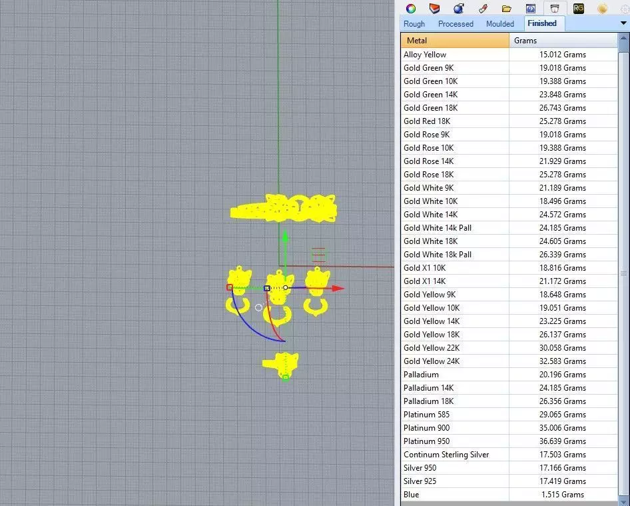Select the Palladium 14K row

tap(509, 387)
